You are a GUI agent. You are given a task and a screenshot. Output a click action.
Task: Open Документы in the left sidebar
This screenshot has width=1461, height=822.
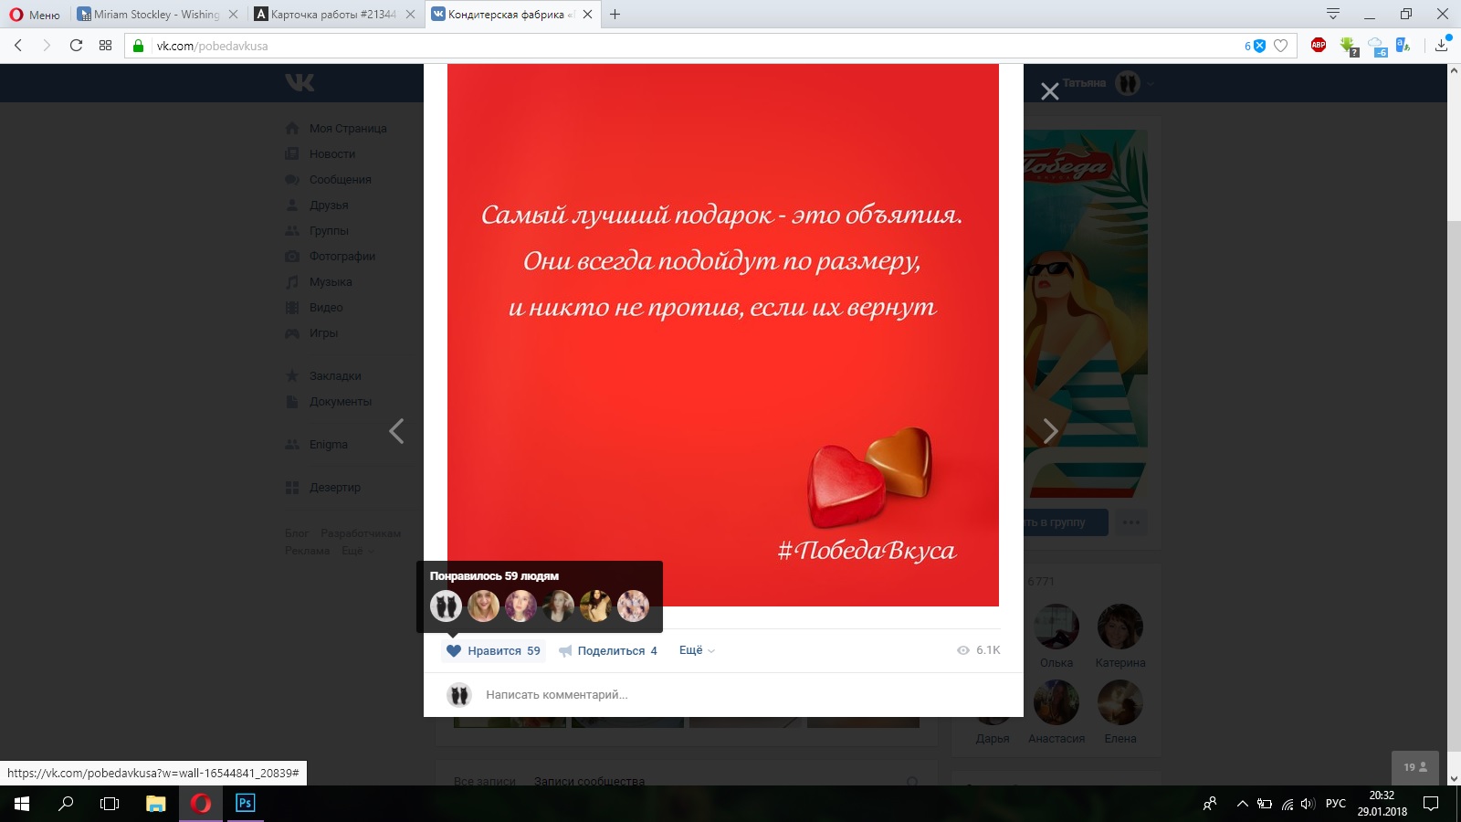pyautogui.click(x=340, y=402)
